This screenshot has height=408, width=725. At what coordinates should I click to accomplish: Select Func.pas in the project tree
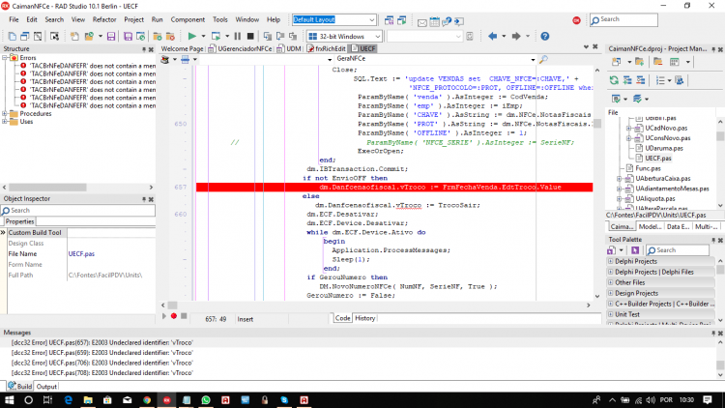(x=648, y=168)
